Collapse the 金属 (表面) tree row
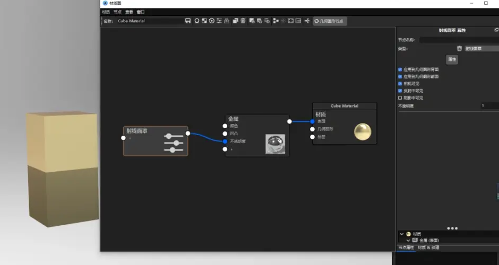 (x=408, y=241)
